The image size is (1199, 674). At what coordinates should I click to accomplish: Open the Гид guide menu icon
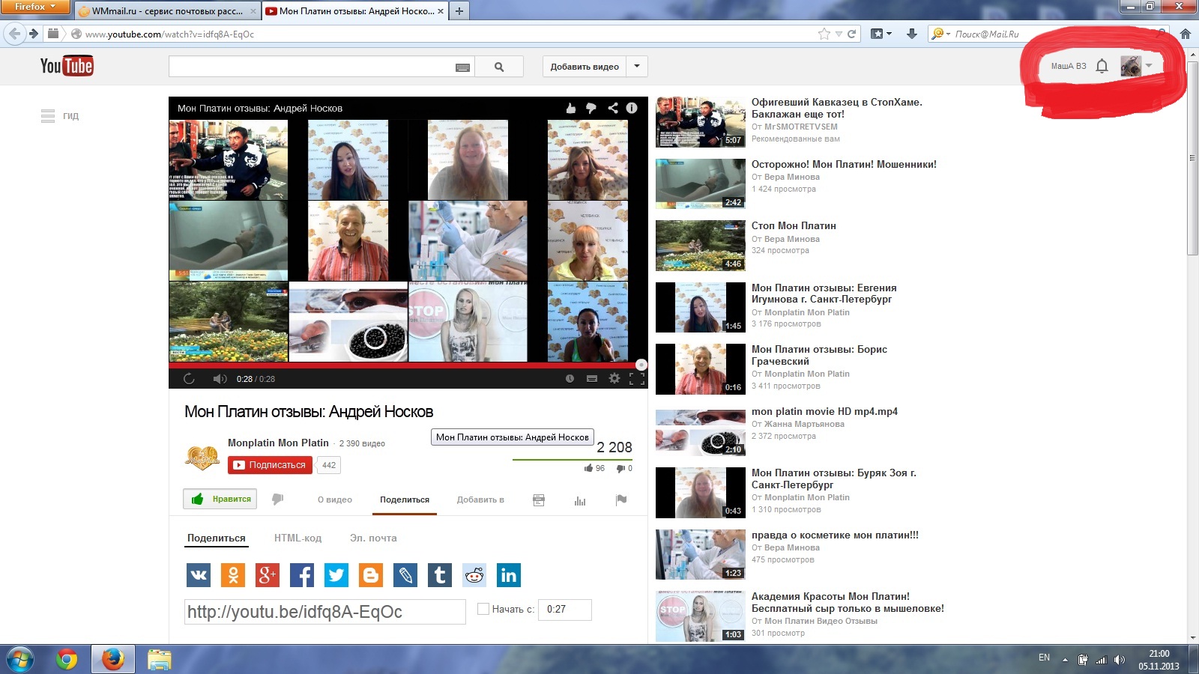[48, 116]
